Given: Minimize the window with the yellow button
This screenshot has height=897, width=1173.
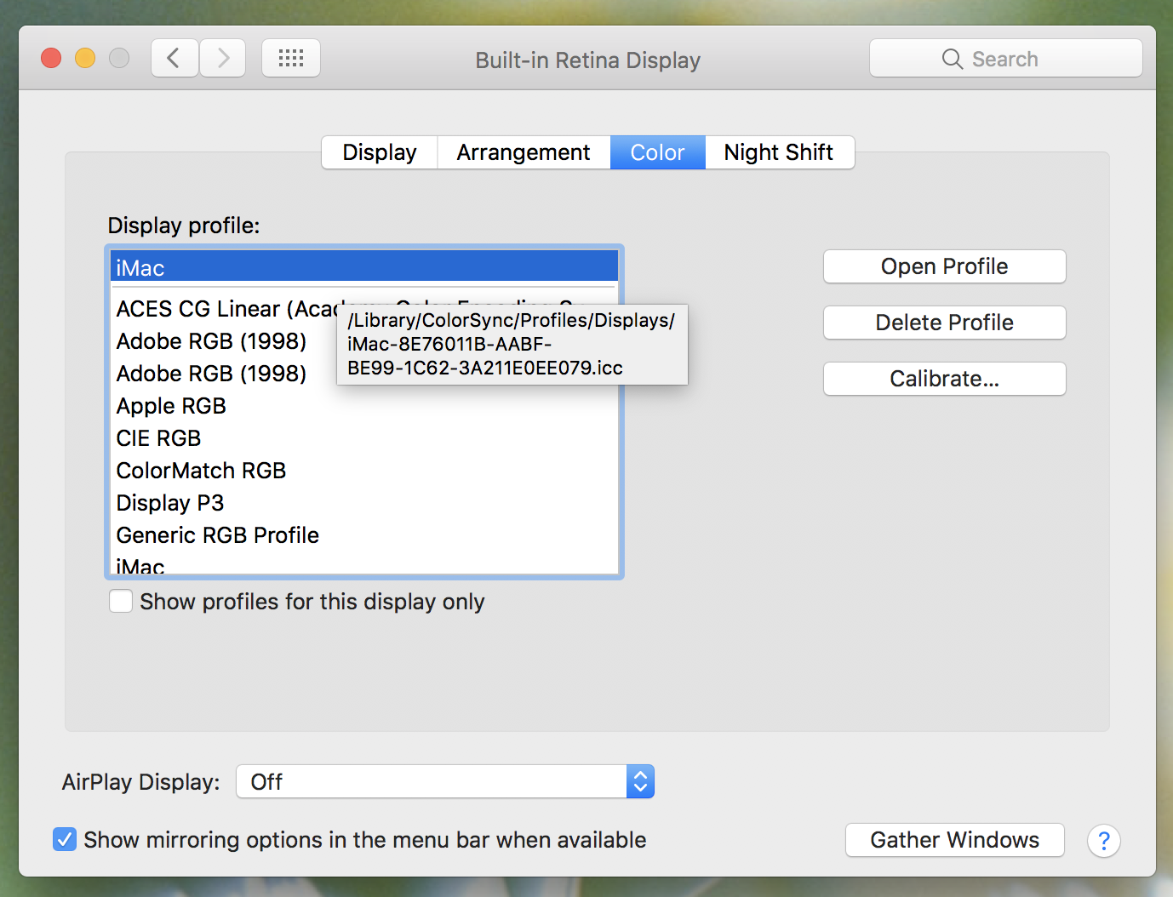Looking at the screenshot, I should [85, 58].
